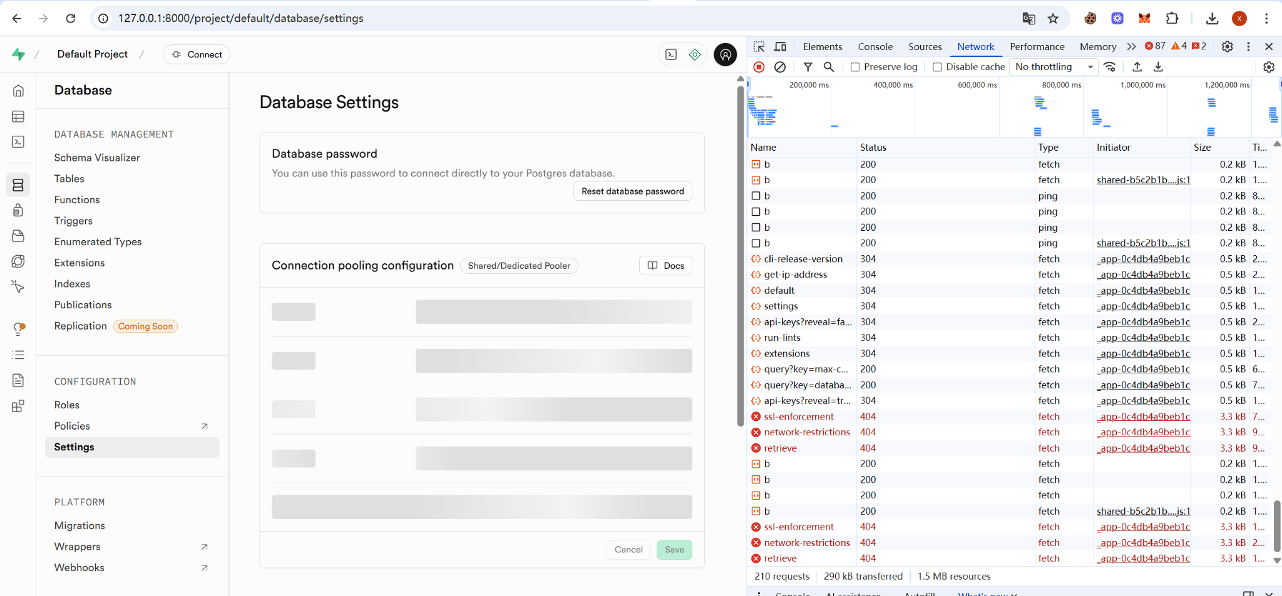The height and width of the screenshot is (596, 1282).
Task: Open the Docs link button
Action: [x=665, y=266]
